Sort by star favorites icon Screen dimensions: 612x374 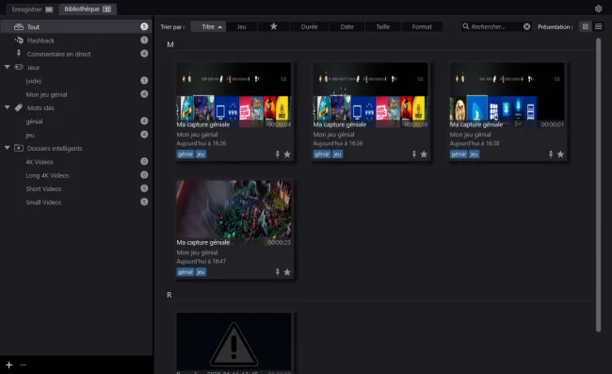(274, 26)
